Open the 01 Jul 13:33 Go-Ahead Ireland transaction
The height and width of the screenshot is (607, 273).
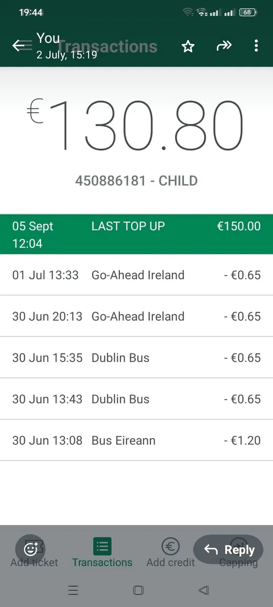tap(136, 275)
